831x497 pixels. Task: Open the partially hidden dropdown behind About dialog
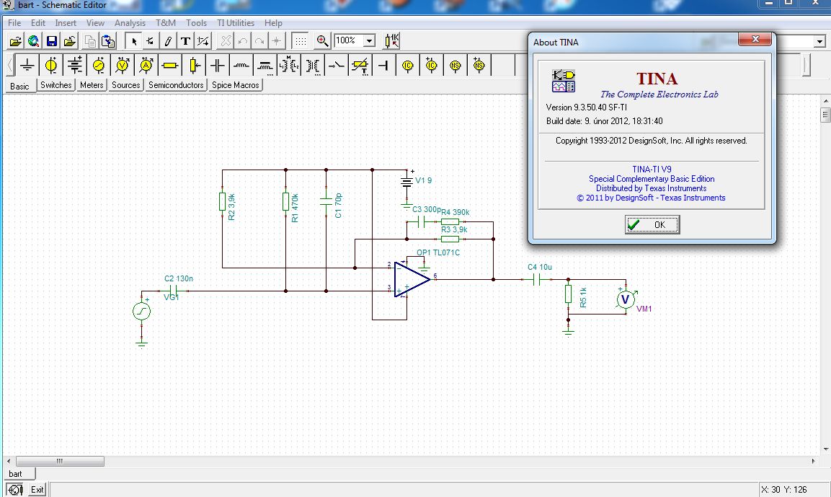point(819,41)
